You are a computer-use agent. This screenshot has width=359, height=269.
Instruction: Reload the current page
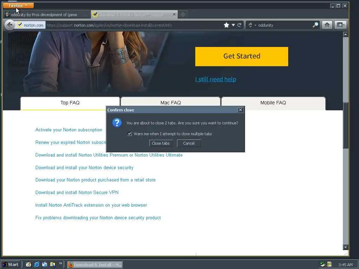point(239,25)
